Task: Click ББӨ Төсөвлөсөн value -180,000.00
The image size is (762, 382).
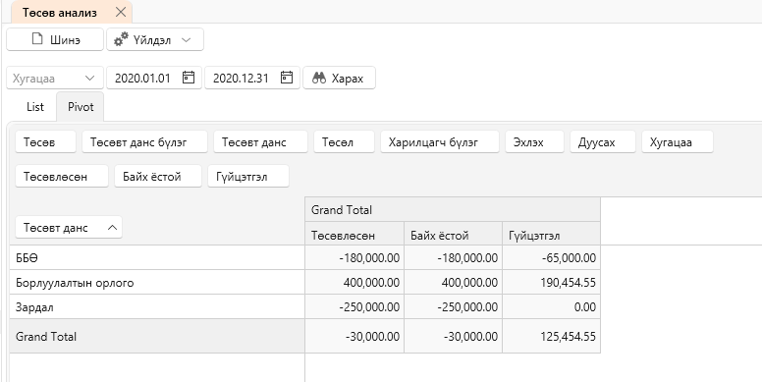Action: coord(354,257)
